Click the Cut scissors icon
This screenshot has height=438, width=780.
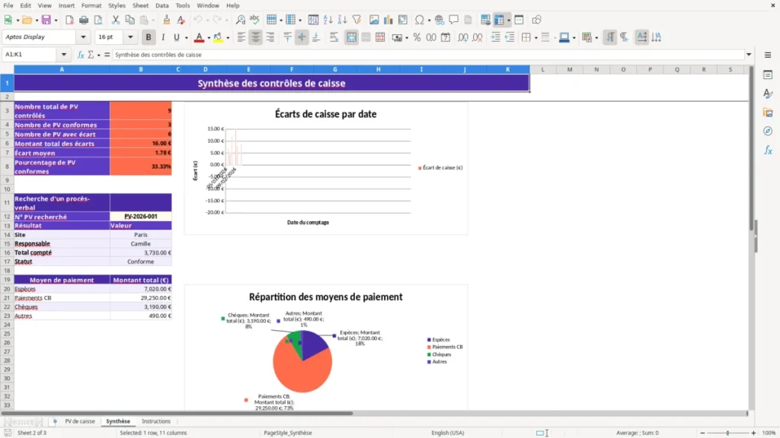tap(116, 20)
